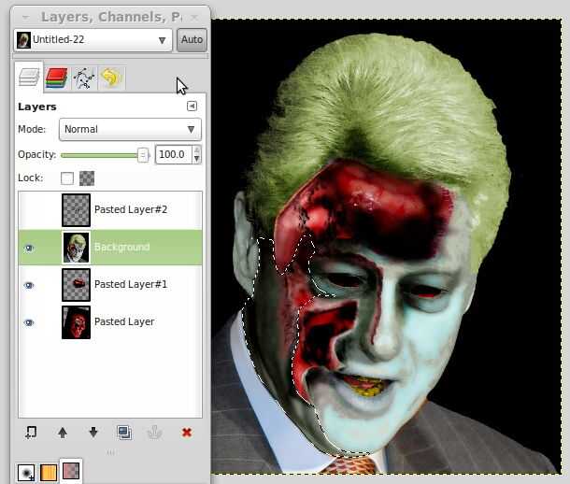Click the 'Pasted Layer#1' layer name
This screenshot has height=484, width=570.
pos(131,284)
